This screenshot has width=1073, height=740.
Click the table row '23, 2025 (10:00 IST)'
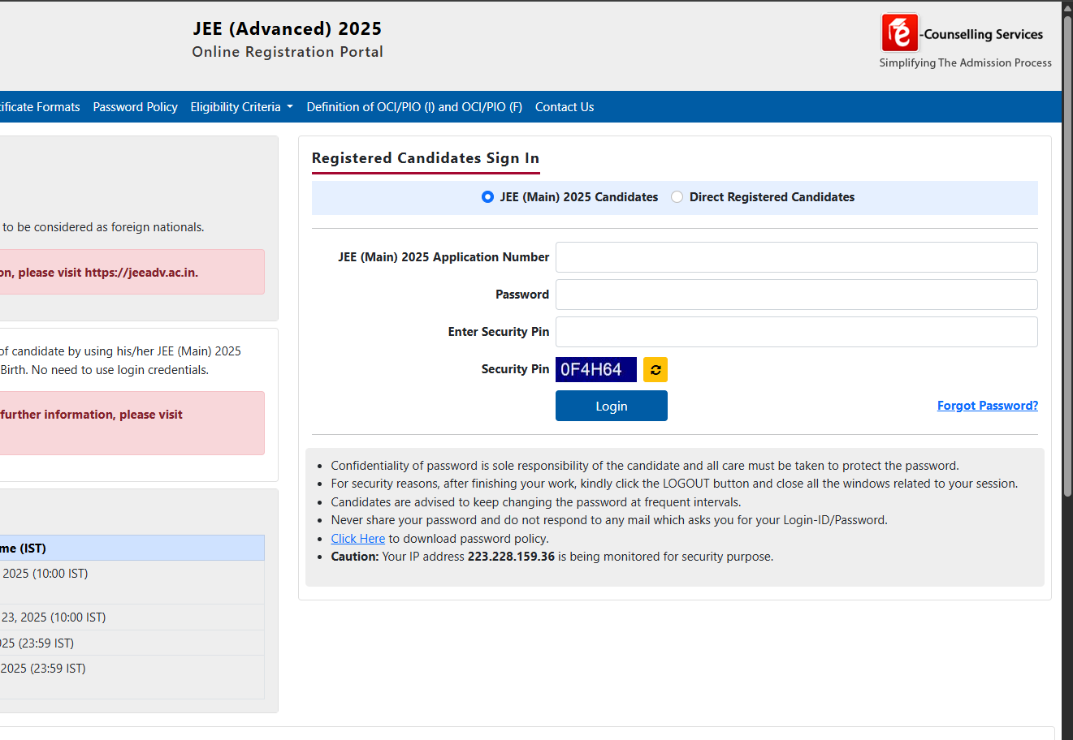pyautogui.click(x=132, y=617)
